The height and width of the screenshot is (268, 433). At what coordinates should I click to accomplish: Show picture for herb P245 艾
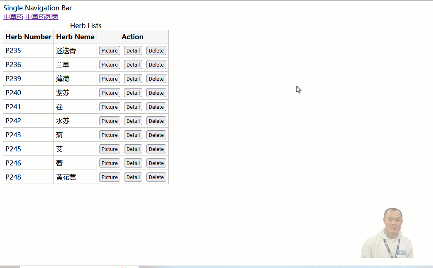[x=109, y=149]
